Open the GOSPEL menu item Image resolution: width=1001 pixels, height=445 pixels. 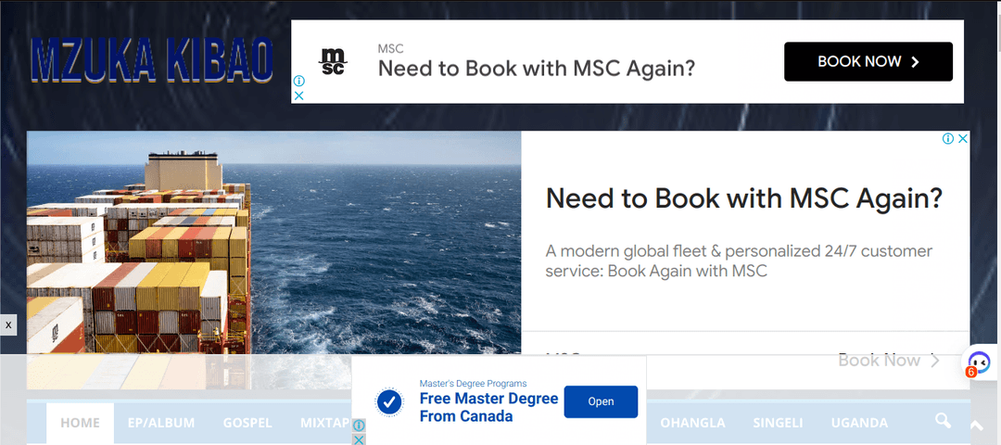tap(247, 423)
